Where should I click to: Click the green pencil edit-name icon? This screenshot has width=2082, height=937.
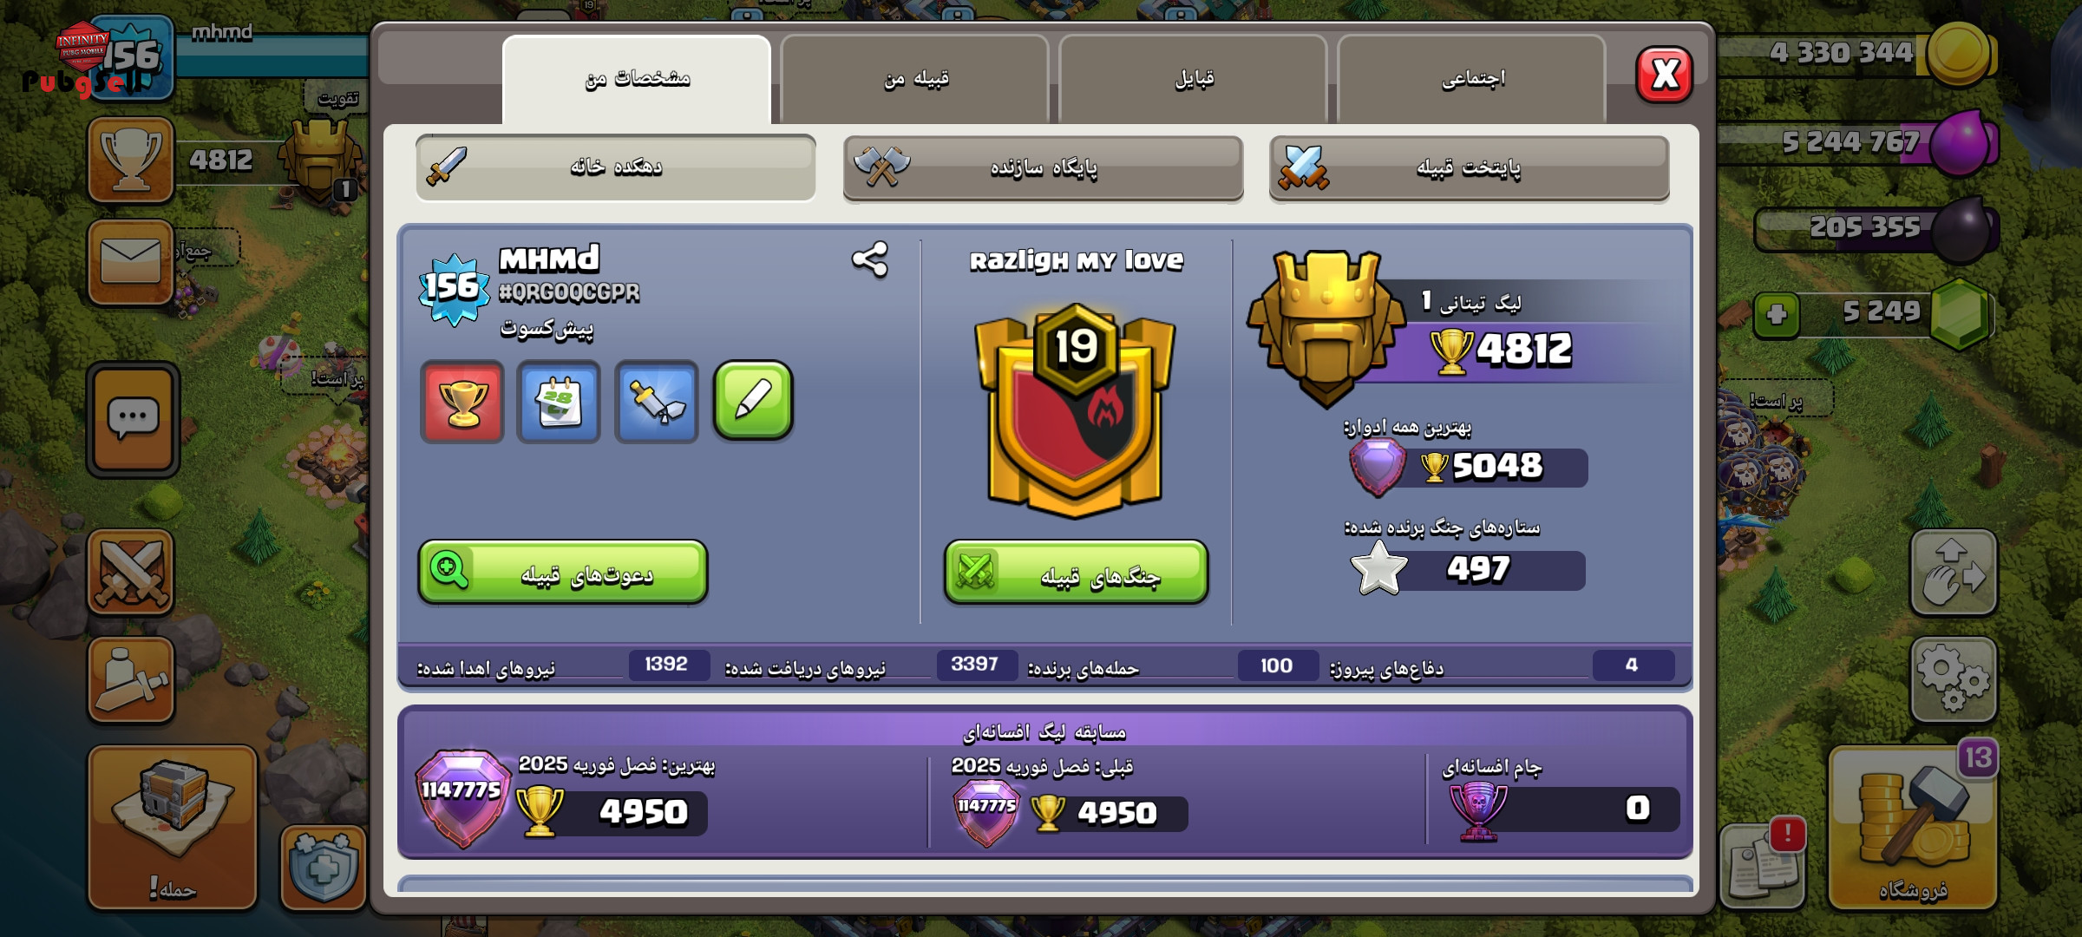pyautogui.click(x=753, y=401)
